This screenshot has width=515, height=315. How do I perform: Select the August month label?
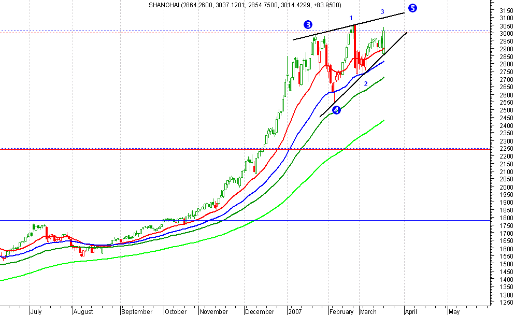pos(83,311)
